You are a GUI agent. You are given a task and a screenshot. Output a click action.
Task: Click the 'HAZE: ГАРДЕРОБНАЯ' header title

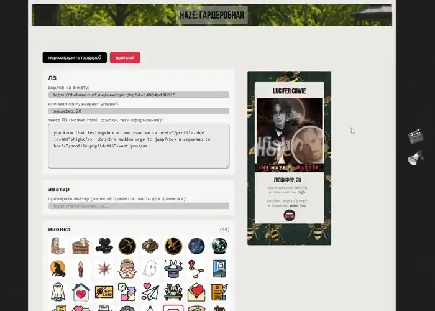click(x=212, y=15)
